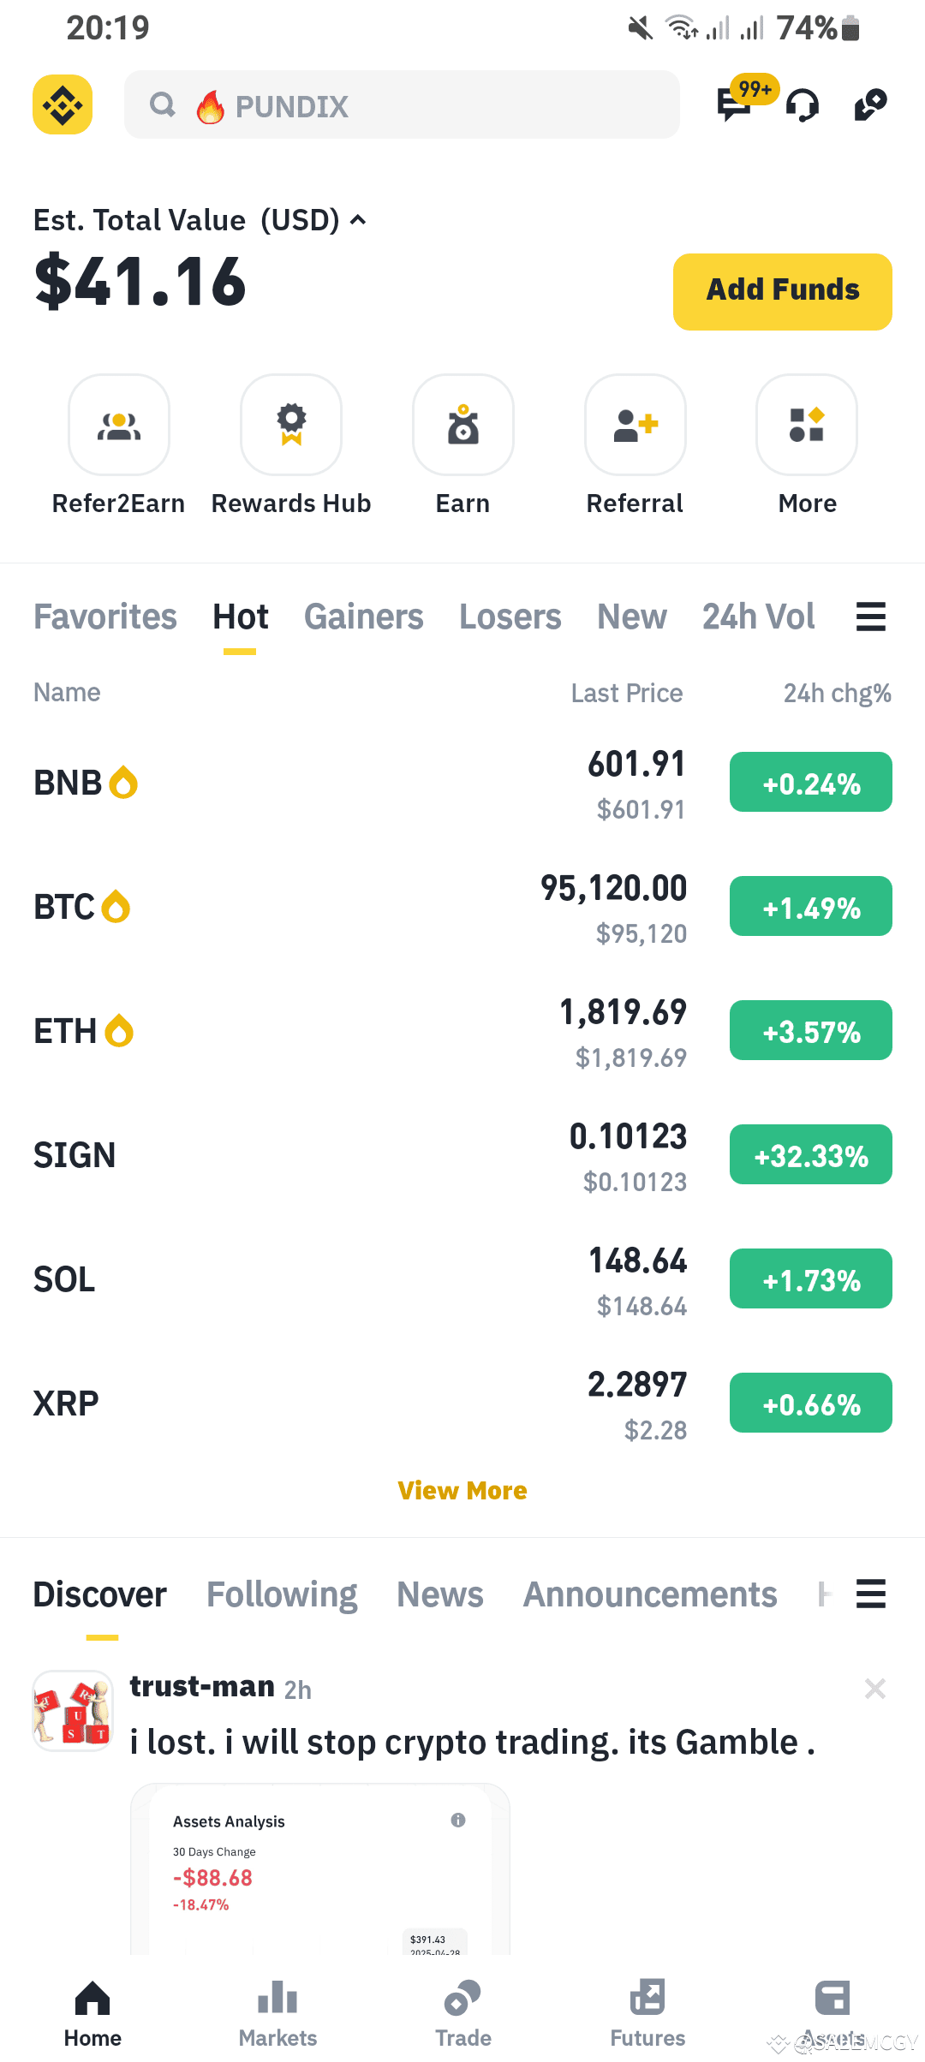Click the PUNDIX search field
The image size is (925, 2062).
(x=402, y=105)
